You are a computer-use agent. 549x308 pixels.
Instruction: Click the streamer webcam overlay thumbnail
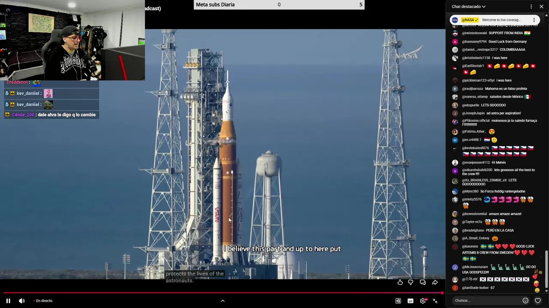coord(72,40)
